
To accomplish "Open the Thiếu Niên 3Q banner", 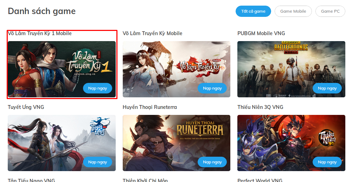I will pyautogui.click(x=292, y=143).
